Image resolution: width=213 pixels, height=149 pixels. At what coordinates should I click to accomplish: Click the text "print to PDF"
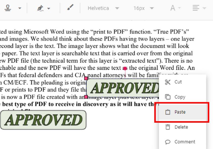[x=109, y=32]
